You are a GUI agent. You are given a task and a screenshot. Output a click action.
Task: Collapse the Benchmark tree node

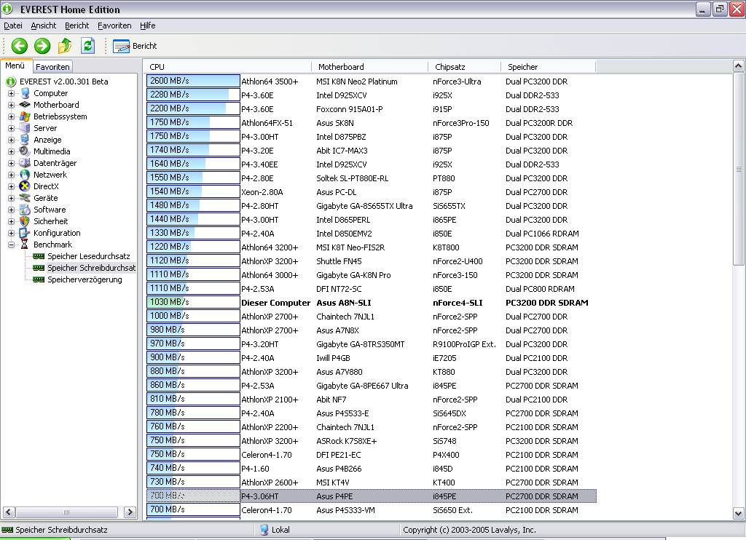[x=11, y=245]
